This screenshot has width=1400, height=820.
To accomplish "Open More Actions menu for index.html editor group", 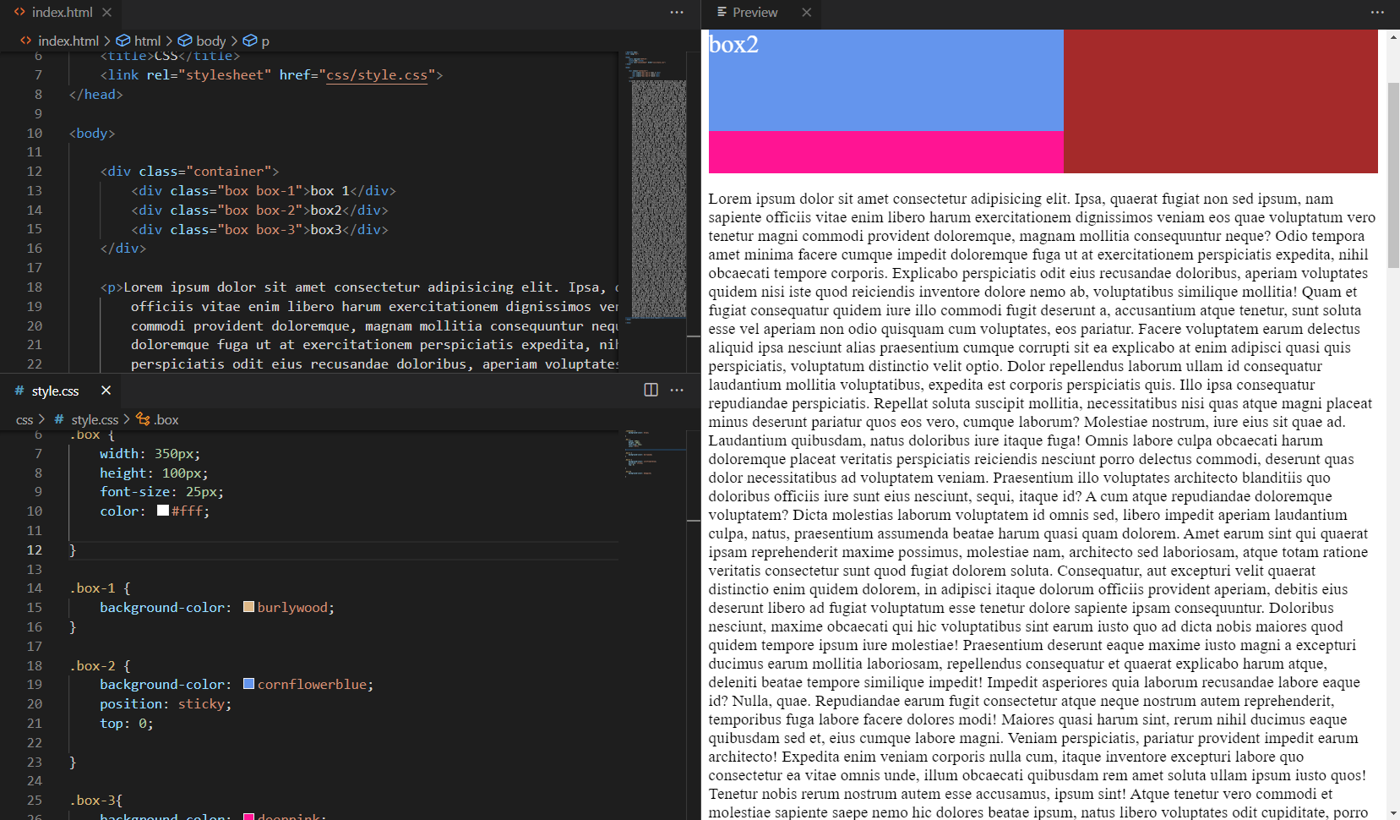I will 677,13.
